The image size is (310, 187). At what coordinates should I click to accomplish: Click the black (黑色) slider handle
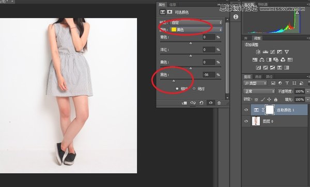174,81
